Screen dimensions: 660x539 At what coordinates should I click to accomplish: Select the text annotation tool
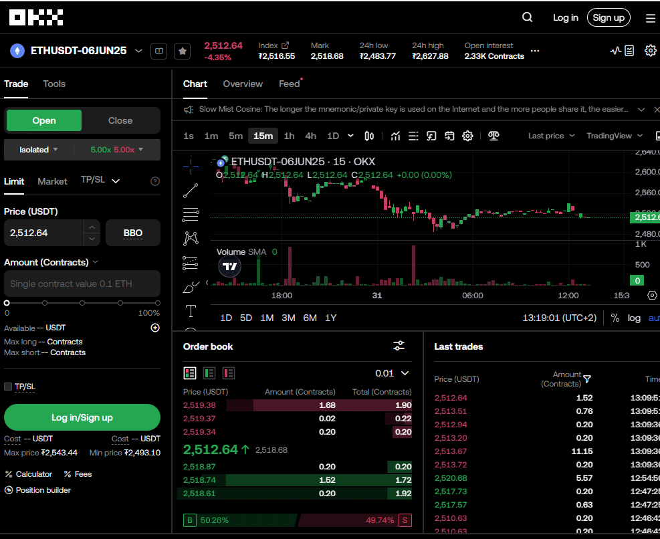(x=191, y=311)
